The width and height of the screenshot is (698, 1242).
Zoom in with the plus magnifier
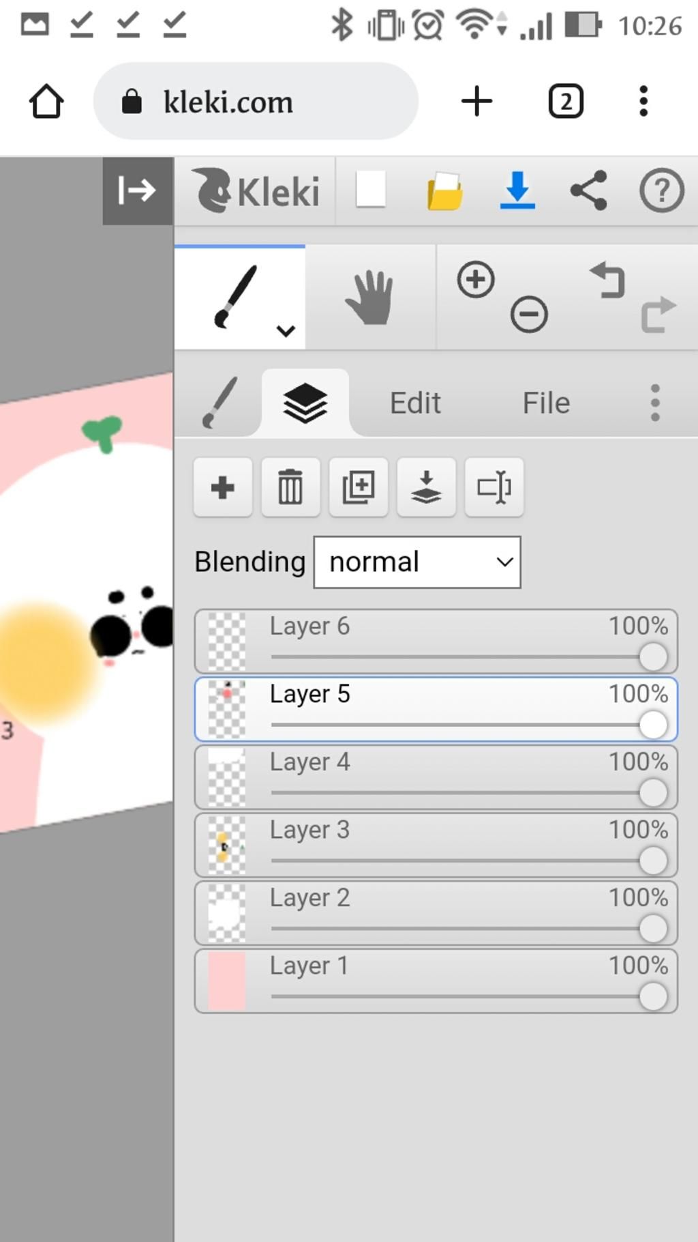pos(476,279)
